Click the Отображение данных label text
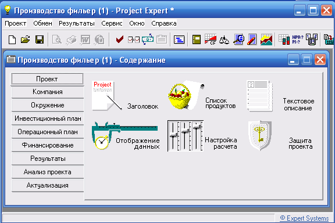This screenshot has height=223, width=335. click(138, 143)
